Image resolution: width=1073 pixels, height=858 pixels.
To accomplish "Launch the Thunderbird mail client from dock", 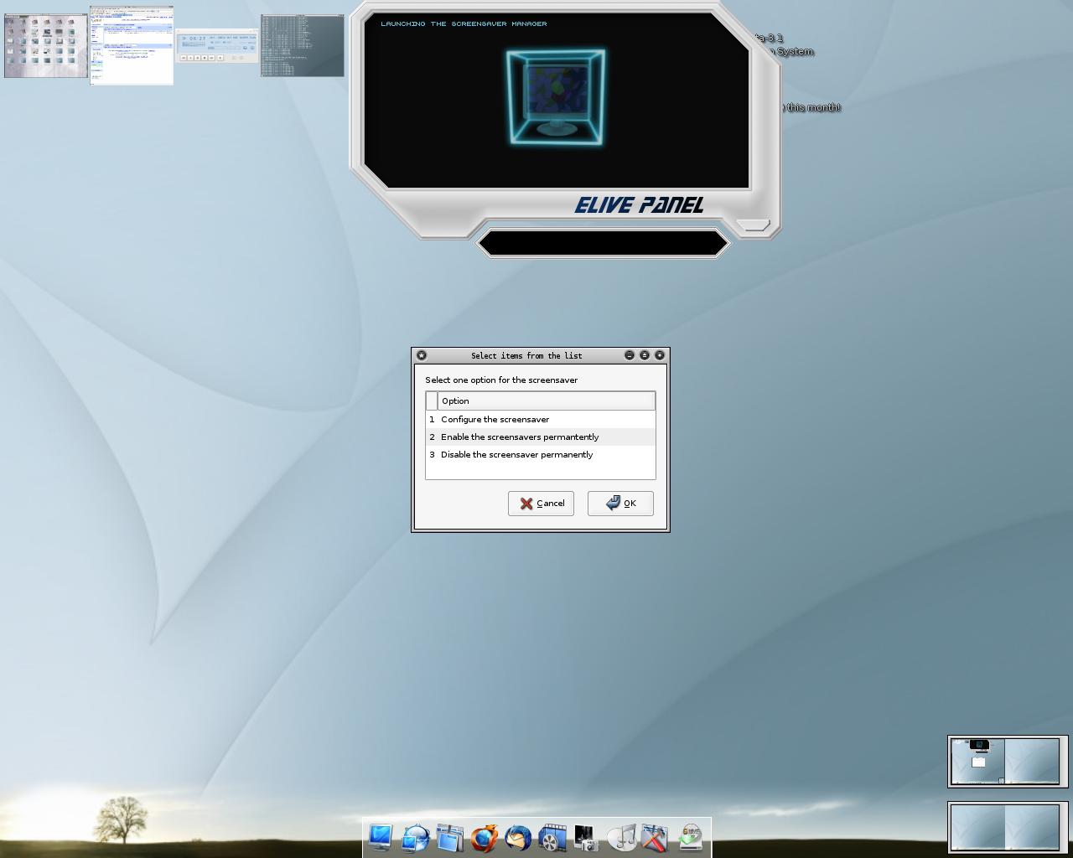I will click(x=518, y=837).
